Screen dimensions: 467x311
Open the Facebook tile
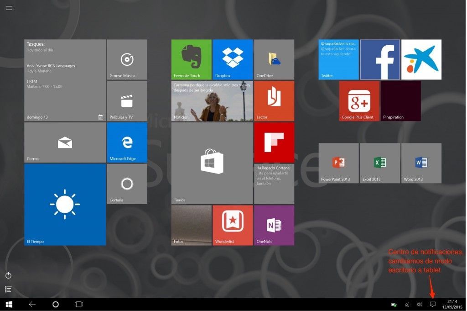pyautogui.click(x=380, y=60)
